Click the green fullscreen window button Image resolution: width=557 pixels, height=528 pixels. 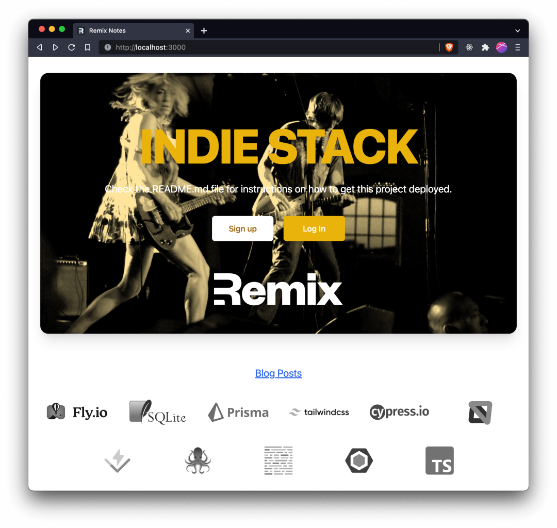tap(62, 29)
